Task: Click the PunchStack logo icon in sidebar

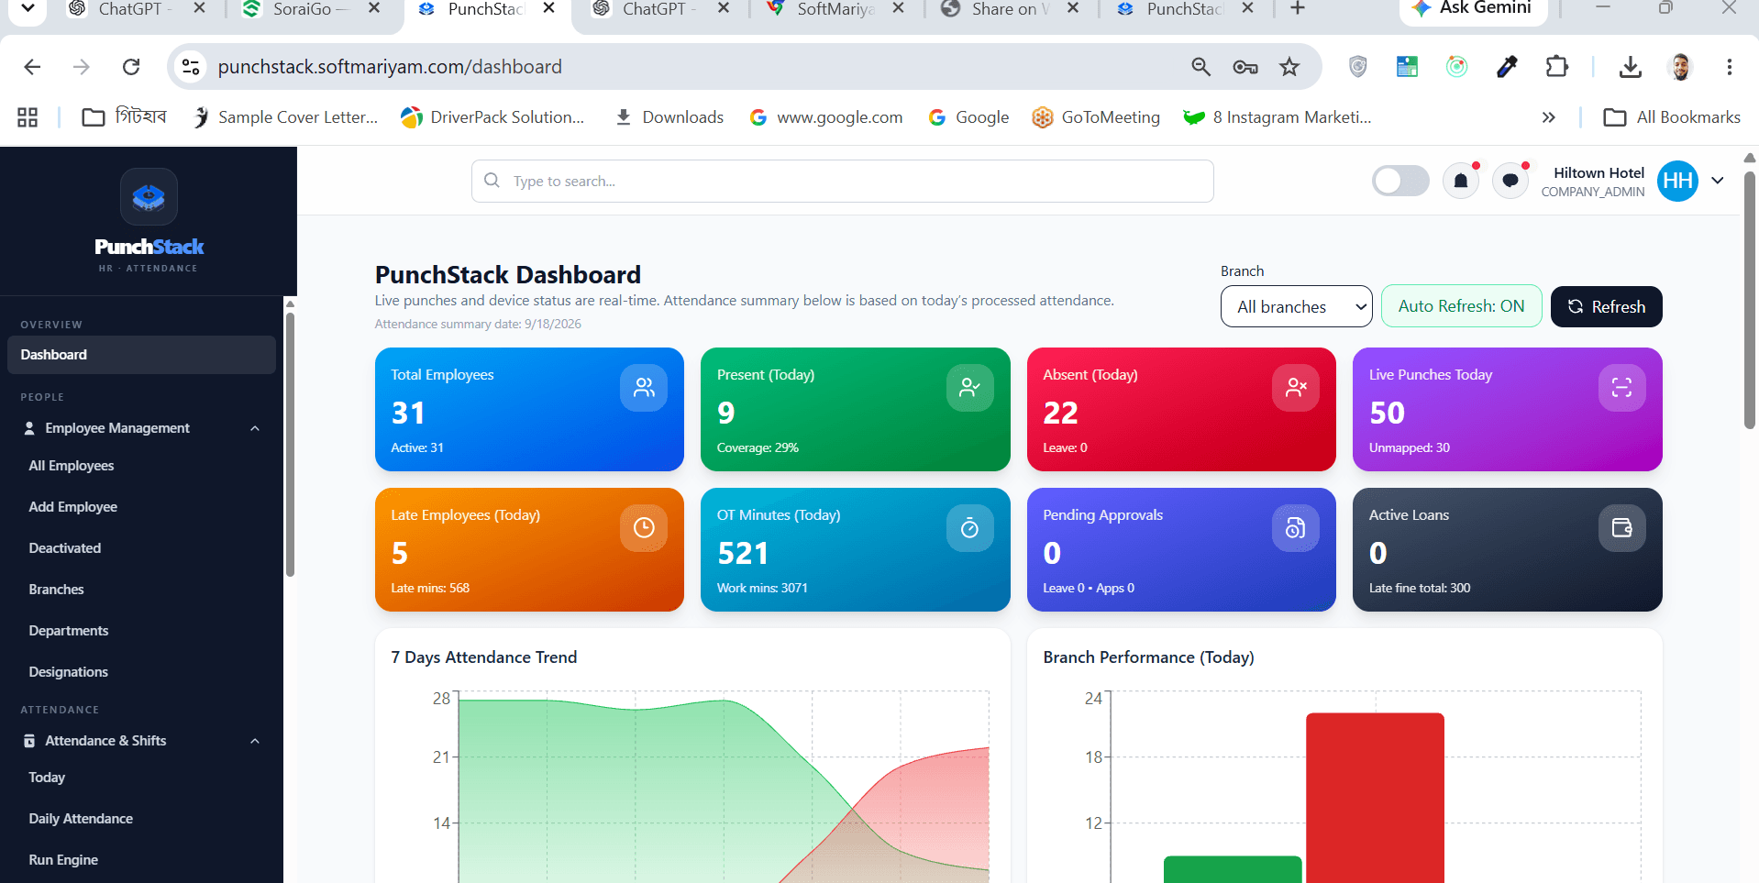Action: pyautogui.click(x=149, y=196)
